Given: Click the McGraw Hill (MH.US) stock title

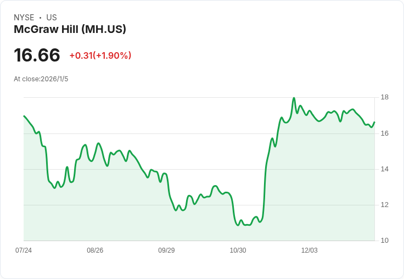Looking at the screenshot, I should pyautogui.click(x=70, y=29).
